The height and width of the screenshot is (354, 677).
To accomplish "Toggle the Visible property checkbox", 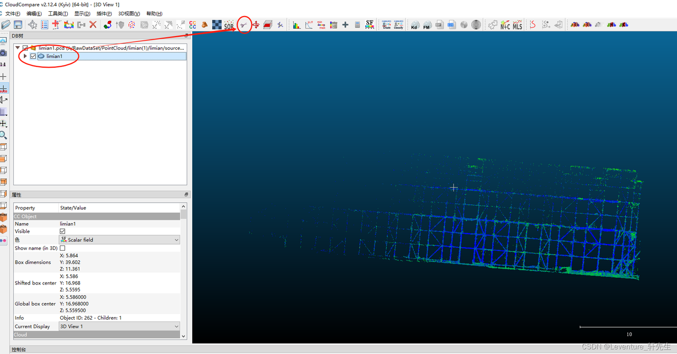I will click(x=63, y=231).
